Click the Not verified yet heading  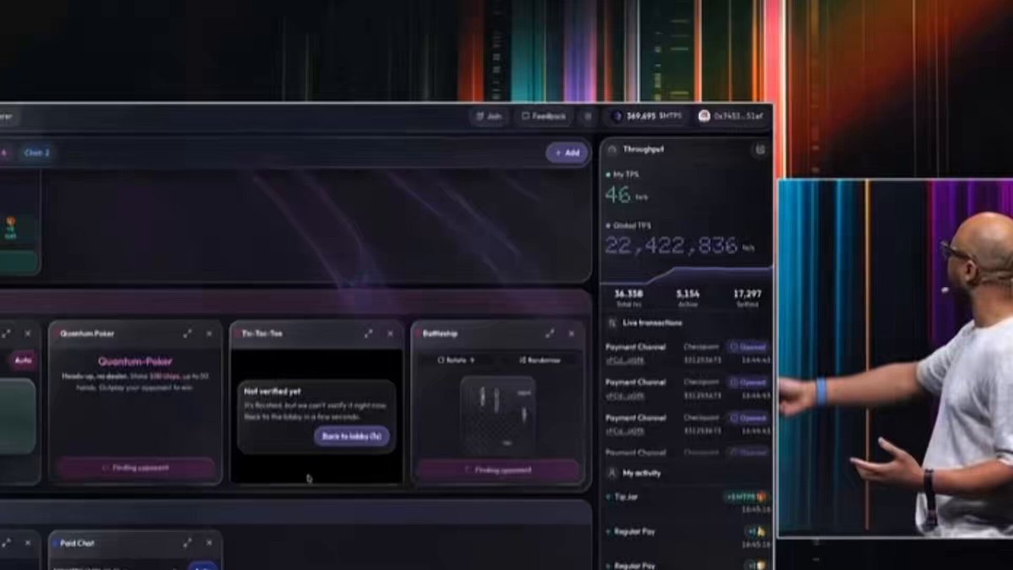click(273, 392)
